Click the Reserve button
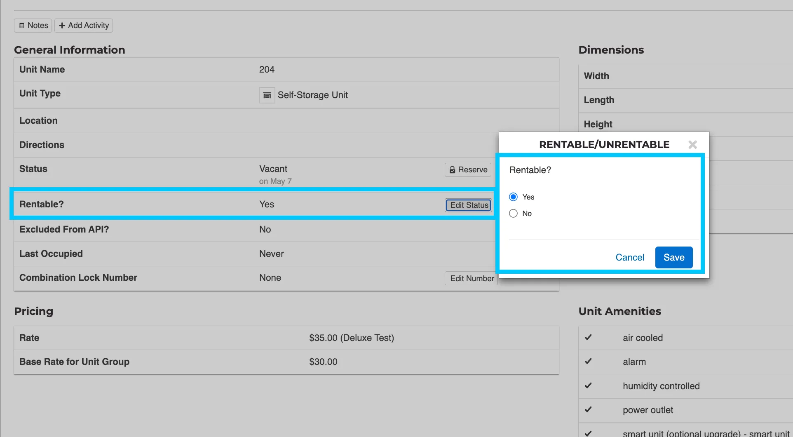The height and width of the screenshot is (437, 793). (x=468, y=170)
